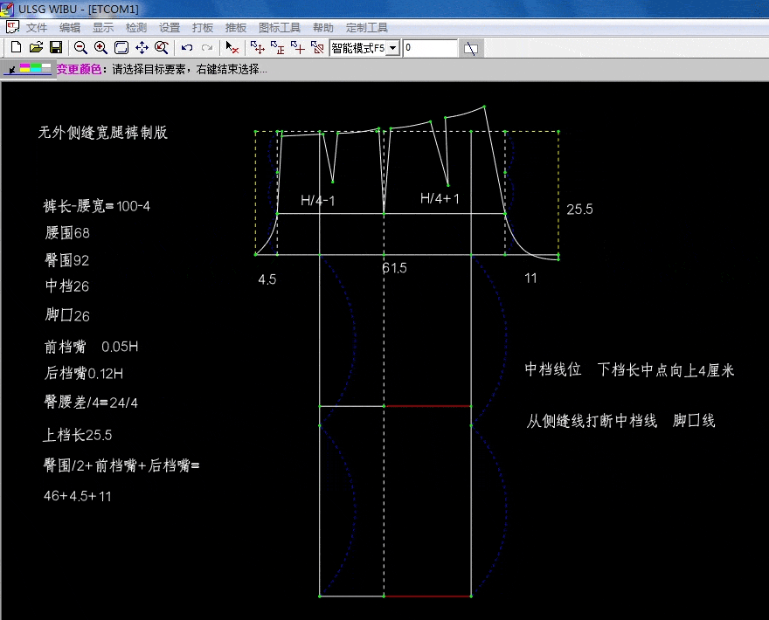The image size is (769, 620).
Task: Select the Zoom in magnifier tool
Action: click(100, 47)
